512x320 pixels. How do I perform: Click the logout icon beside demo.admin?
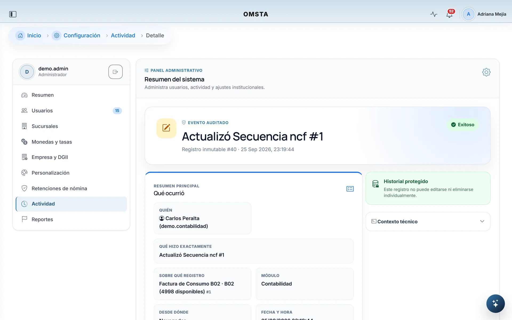[115, 72]
